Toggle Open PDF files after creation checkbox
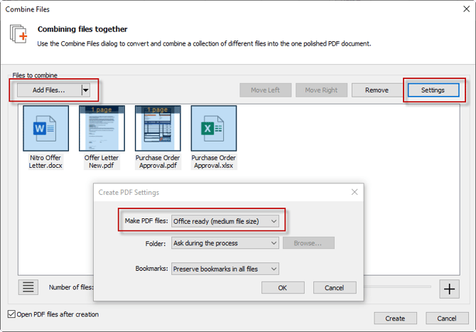Screen dimensions: 476x332 [x=11, y=314]
